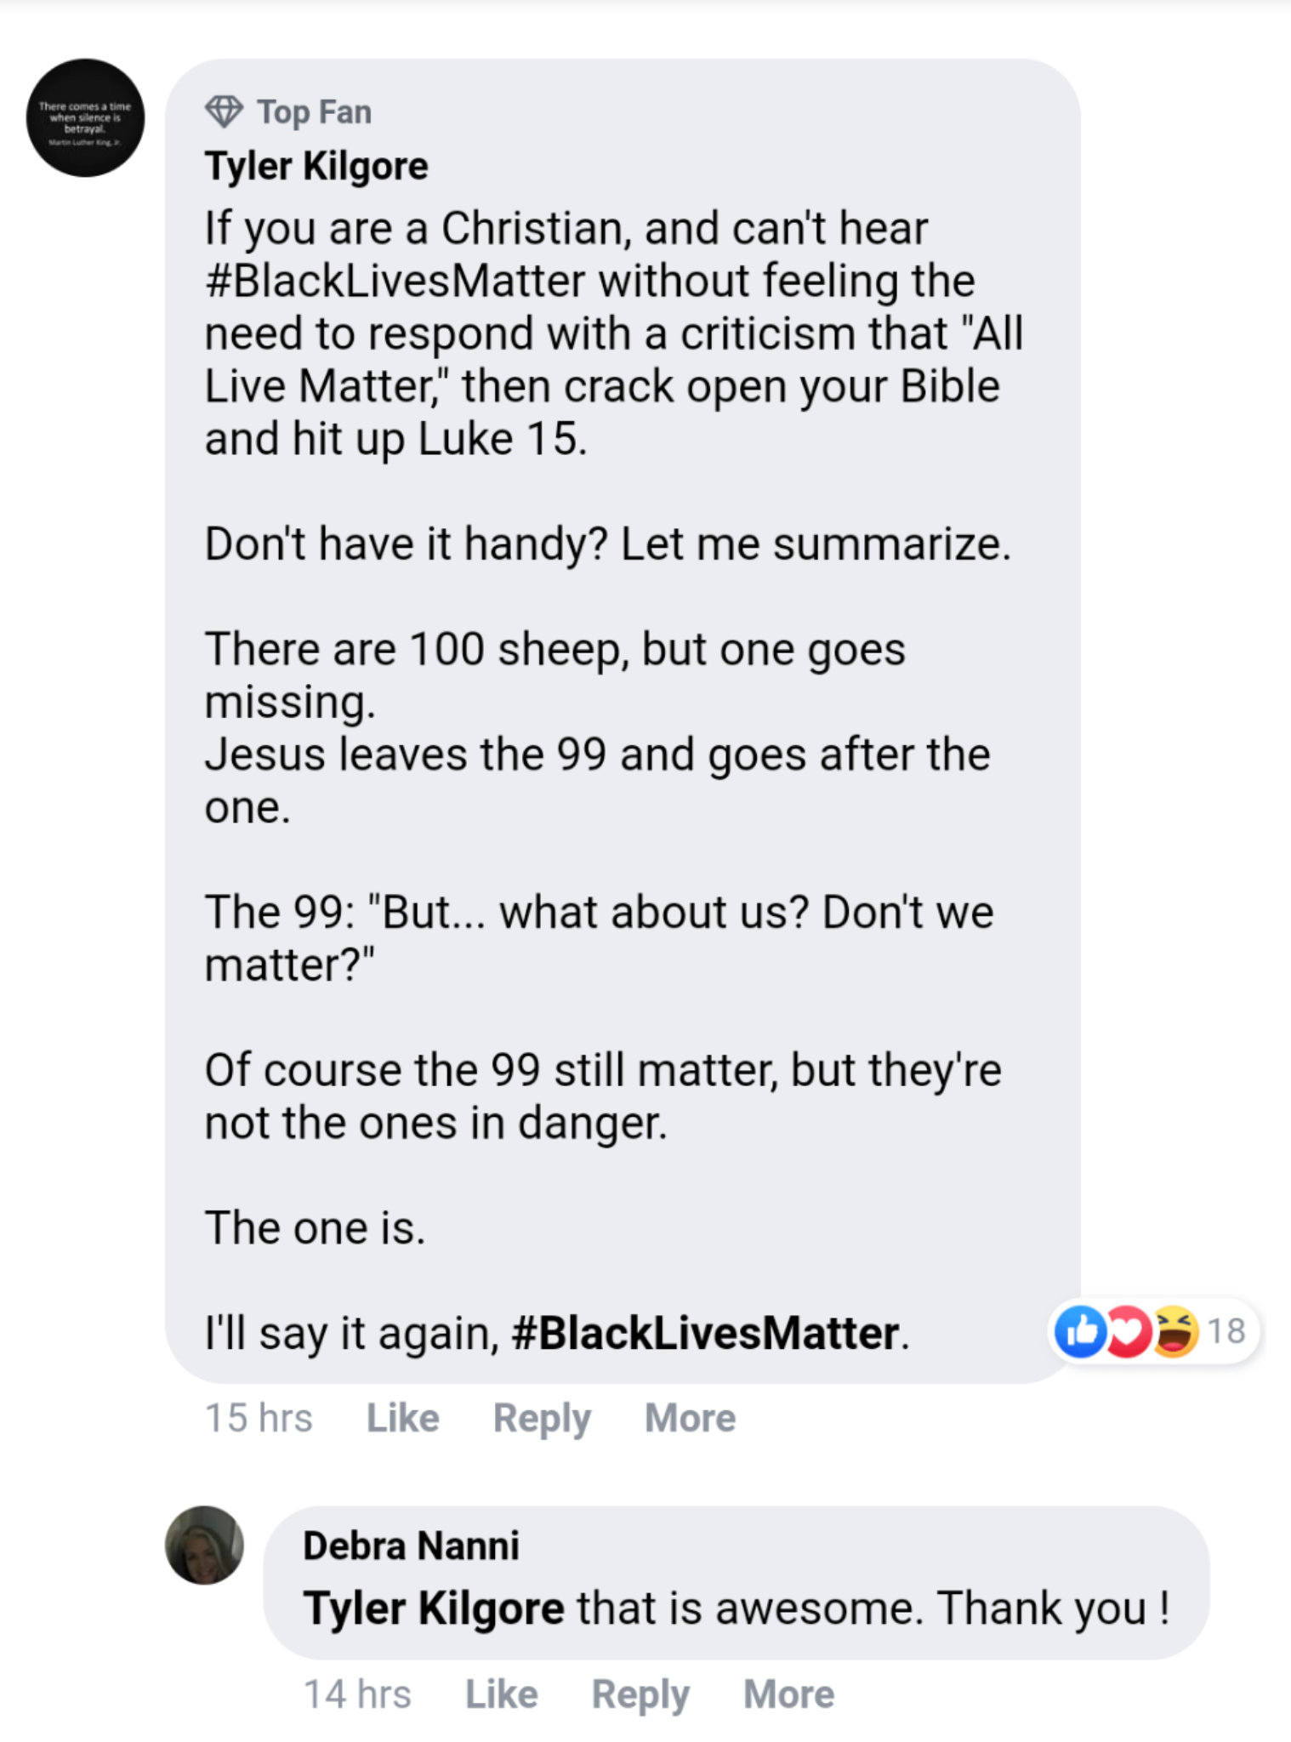
Task: Click the laughing face reaction icon
Action: tap(1174, 1330)
